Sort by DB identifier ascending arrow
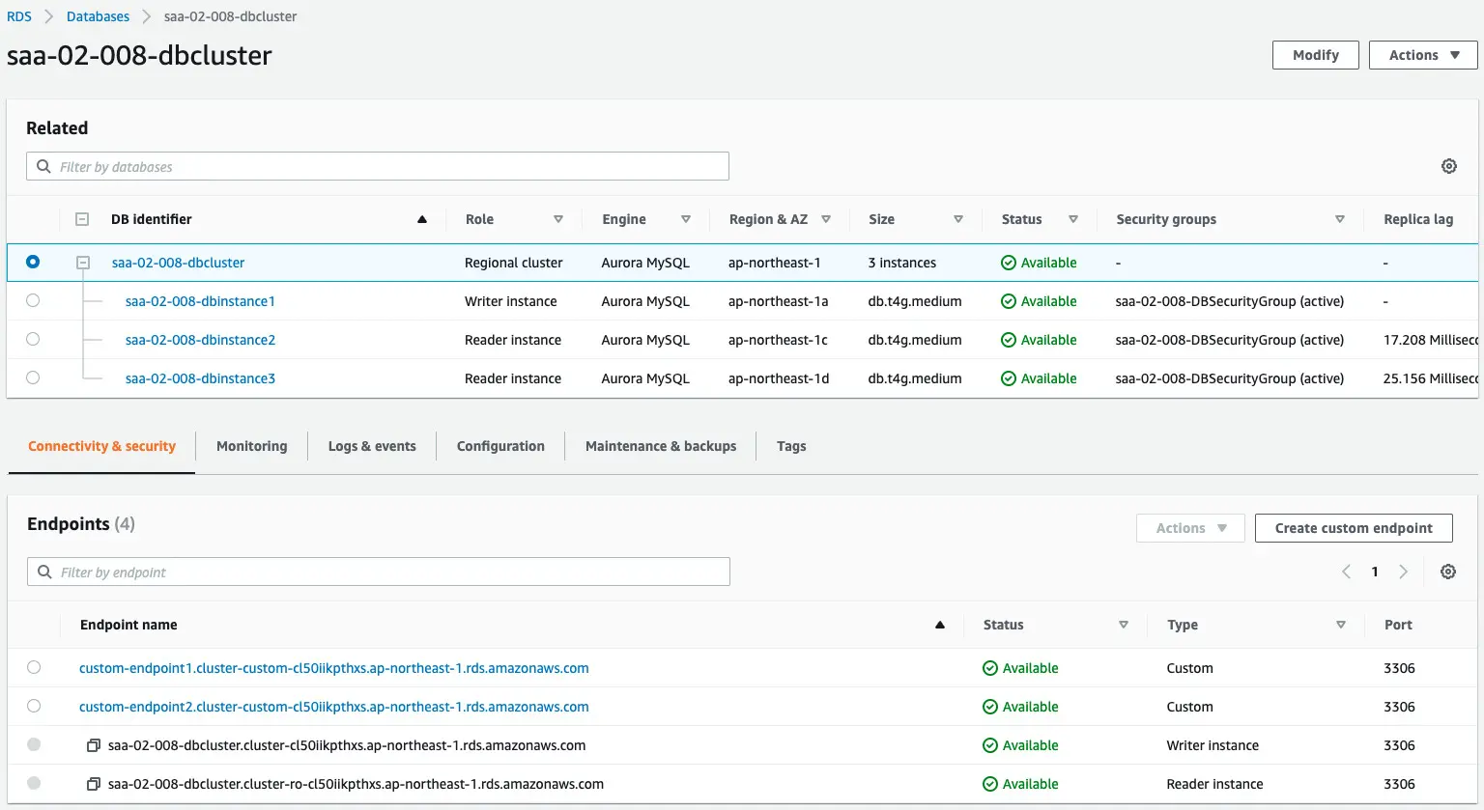Screen dimensions: 1484x810 [421, 219]
